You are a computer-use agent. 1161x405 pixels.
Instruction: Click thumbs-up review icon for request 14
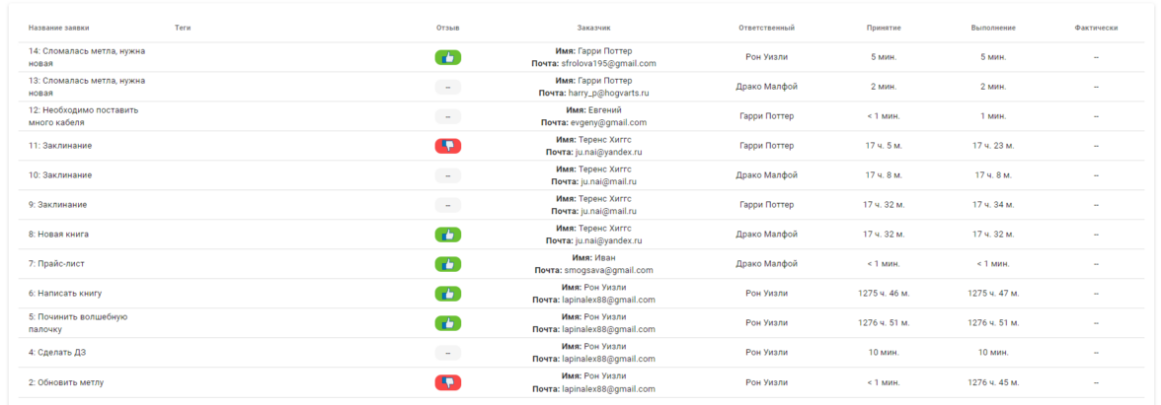(x=447, y=57)
